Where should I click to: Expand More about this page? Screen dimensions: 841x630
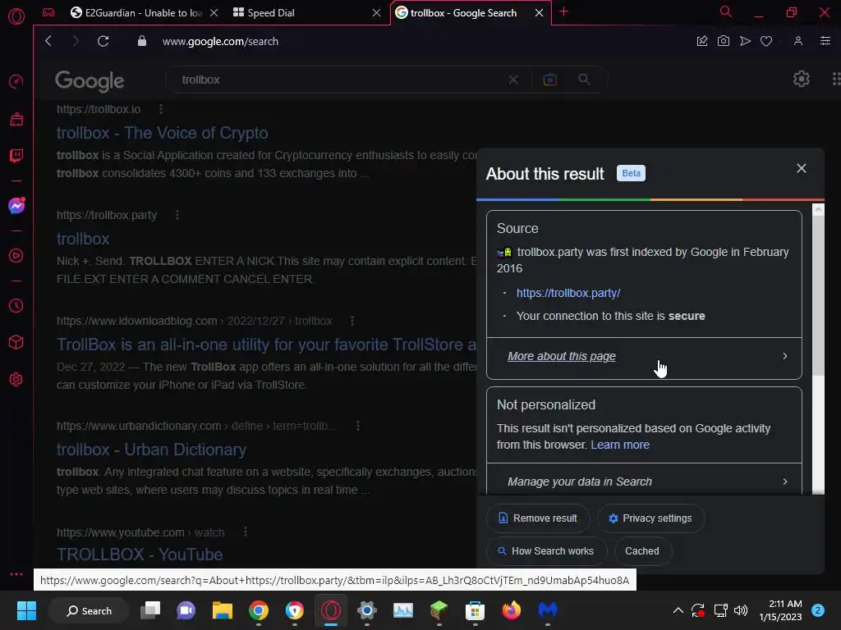coord(644,357)
